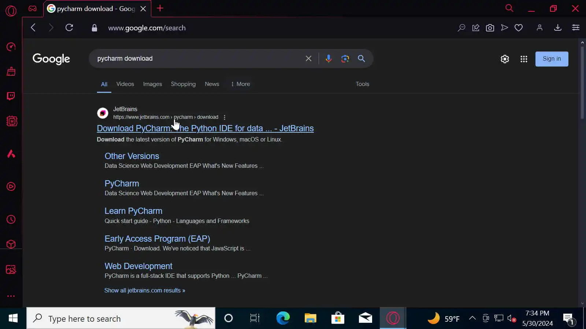This screenshot has height=329, width=586.
Task: Open Mail app from the taskbar
Action: pos(365,318)
